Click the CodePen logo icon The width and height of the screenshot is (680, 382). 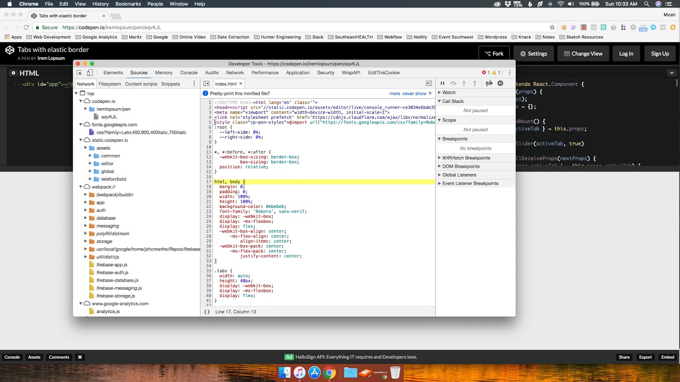10,50
